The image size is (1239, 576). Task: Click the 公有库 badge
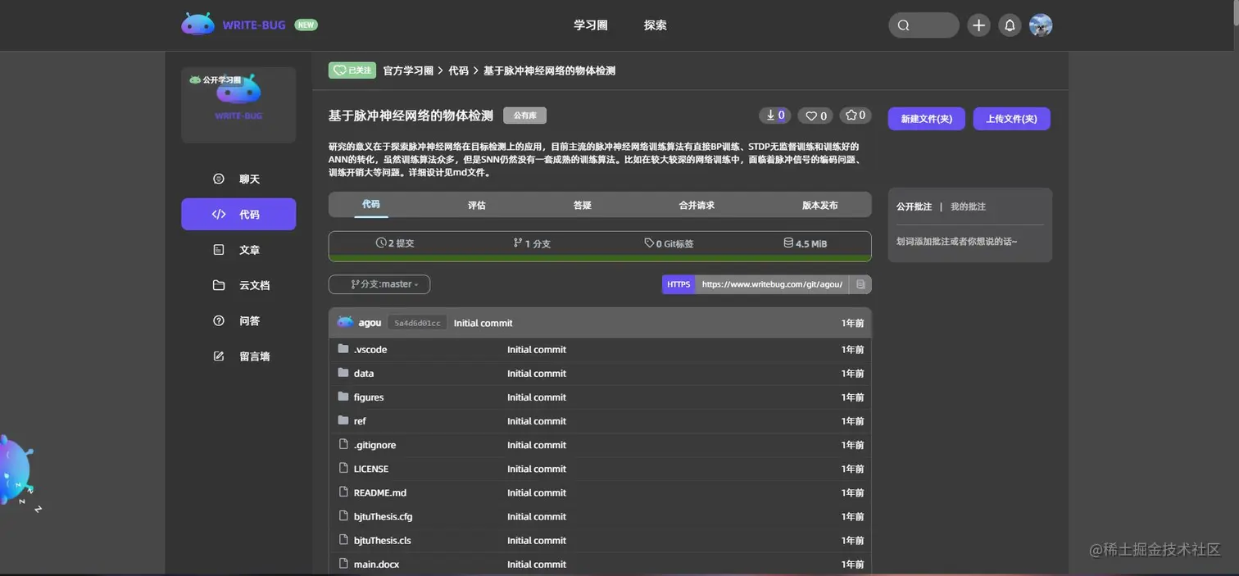(524, 116)
